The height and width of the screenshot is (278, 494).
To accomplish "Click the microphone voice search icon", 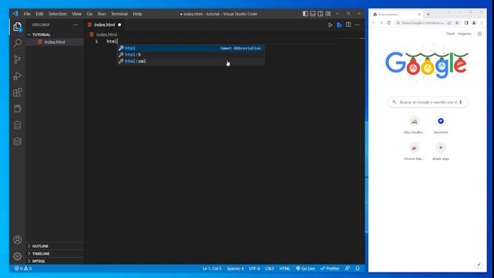I will point(461,102).
